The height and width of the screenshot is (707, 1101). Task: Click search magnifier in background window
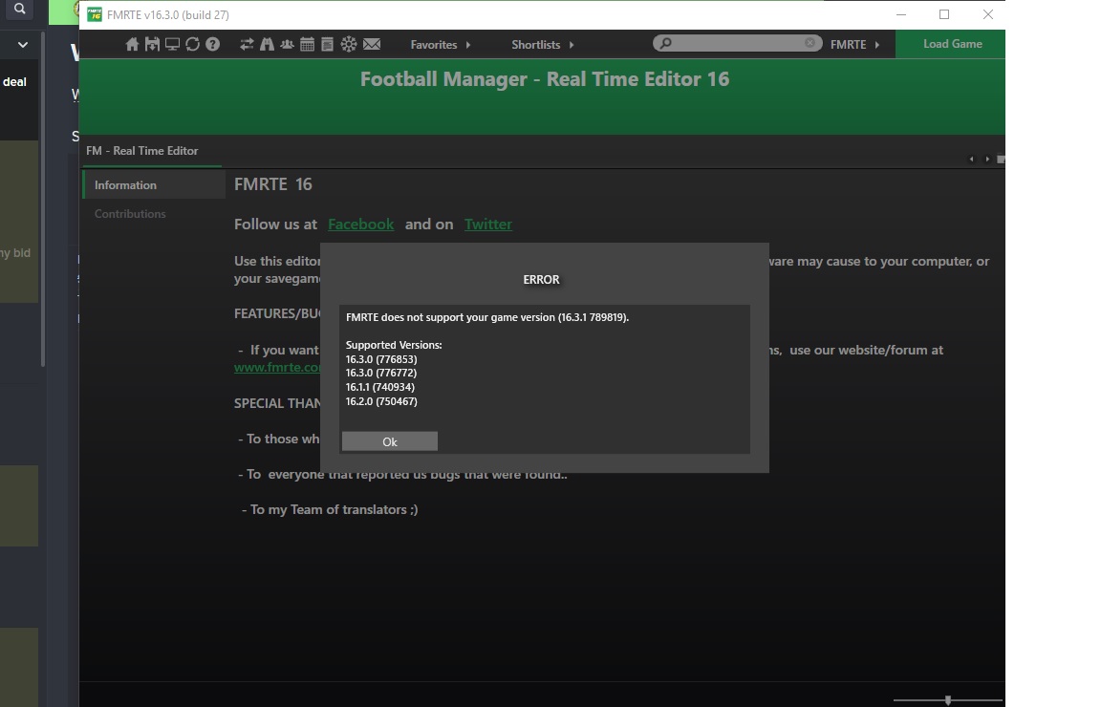20,10
